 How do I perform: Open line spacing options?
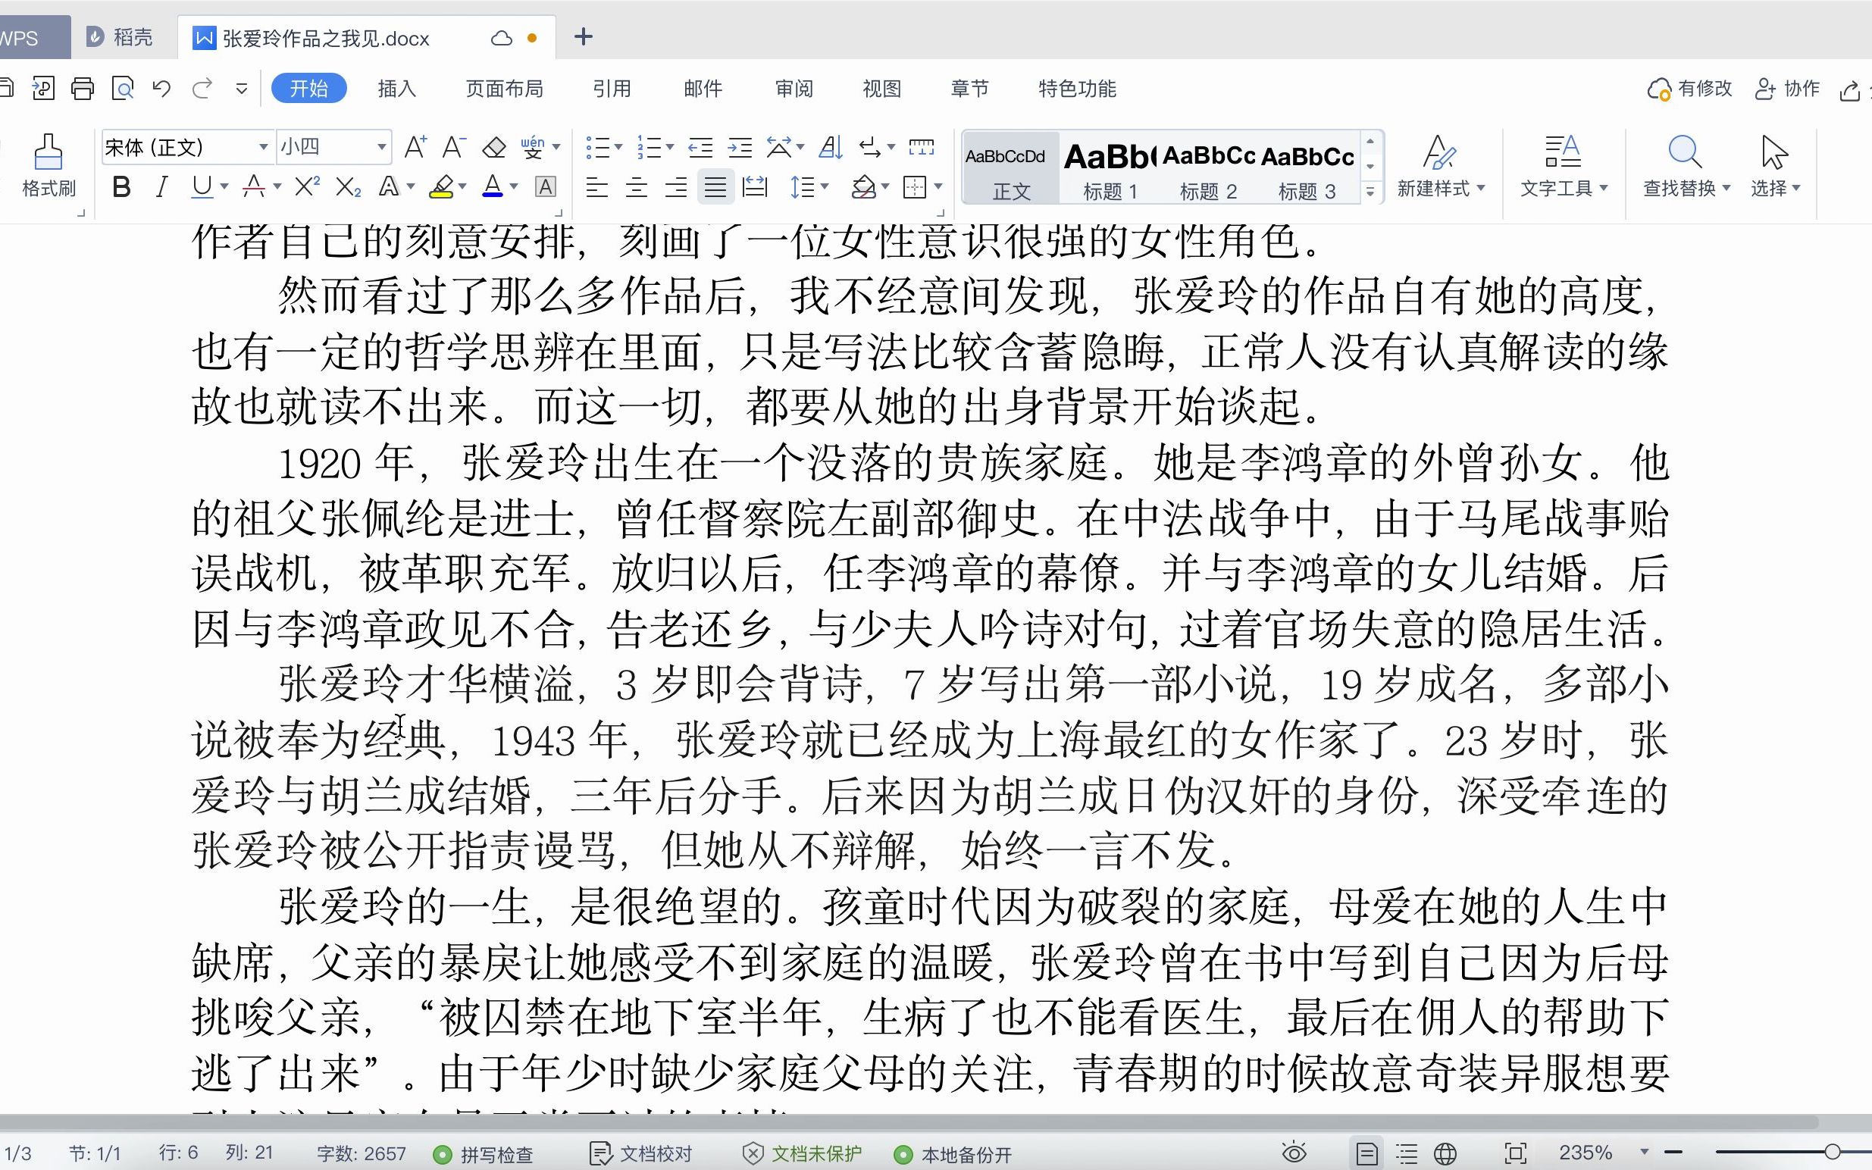pyautogui.click(x=803, y=187)
